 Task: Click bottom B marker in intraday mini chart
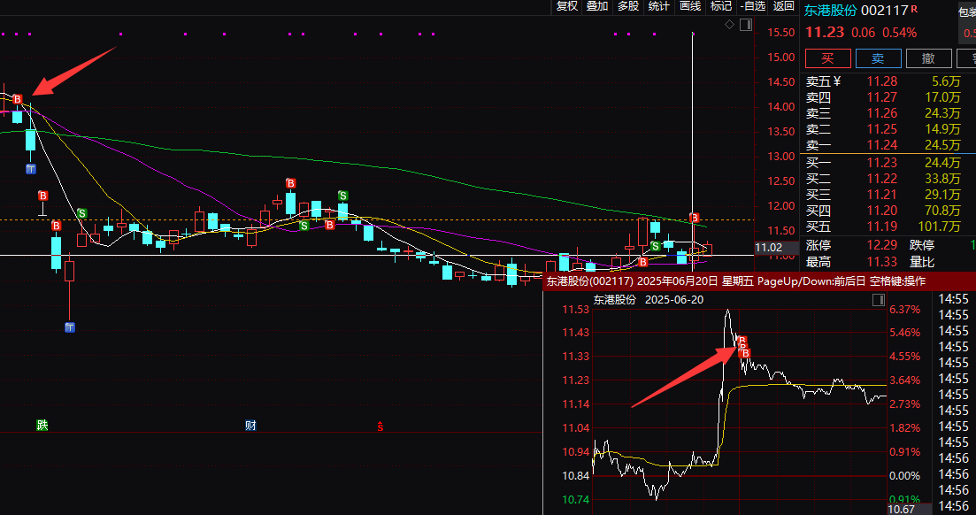coord(746,353)
